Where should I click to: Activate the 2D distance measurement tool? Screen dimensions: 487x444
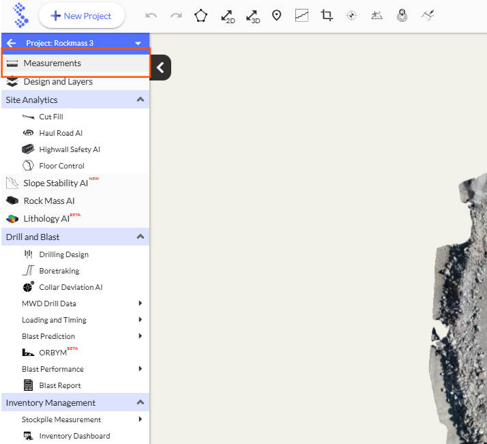click(227, 16)
